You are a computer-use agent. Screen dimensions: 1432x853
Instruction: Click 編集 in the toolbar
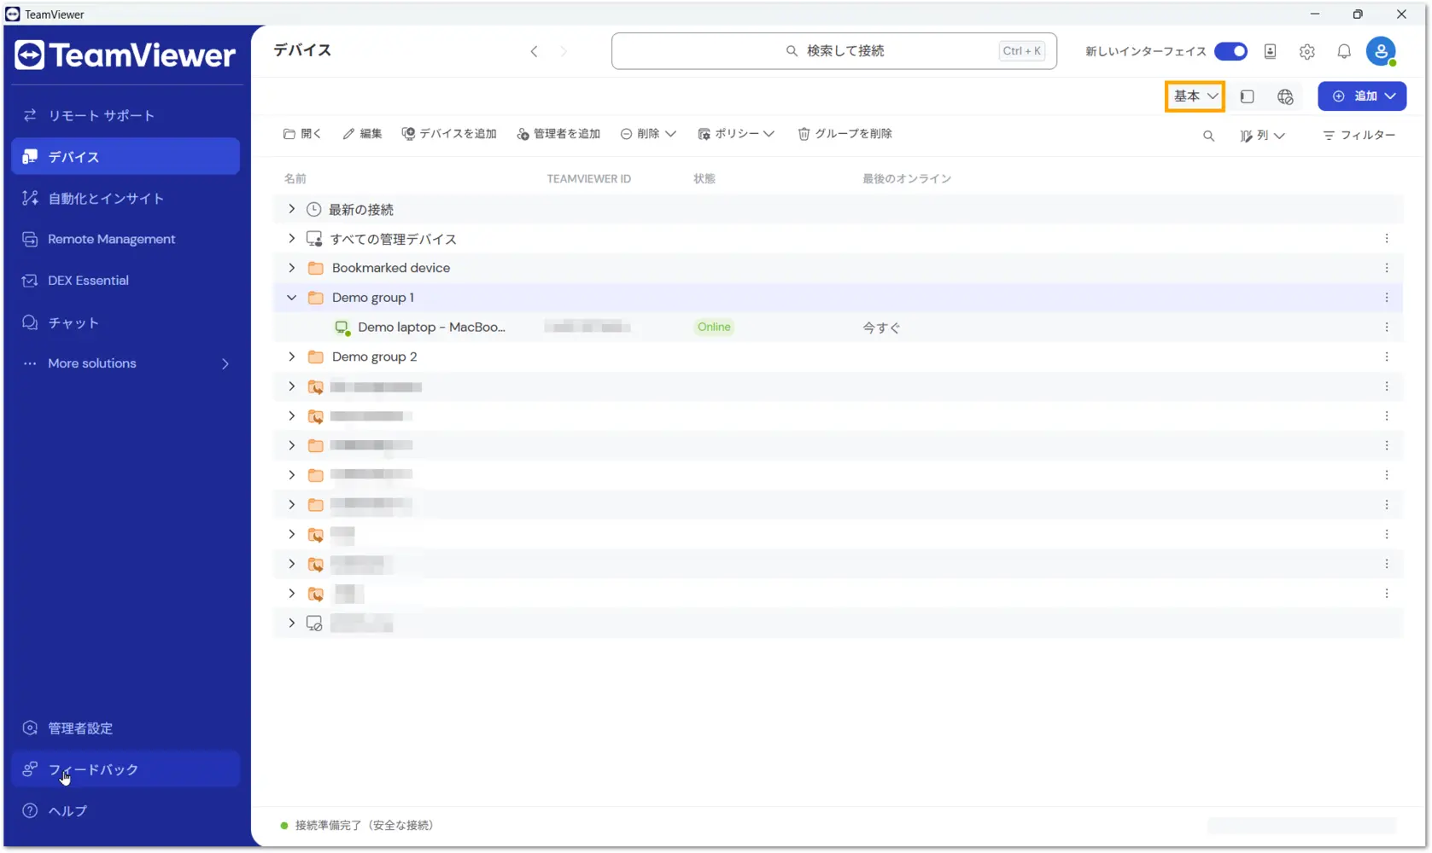tap(362, 134)
